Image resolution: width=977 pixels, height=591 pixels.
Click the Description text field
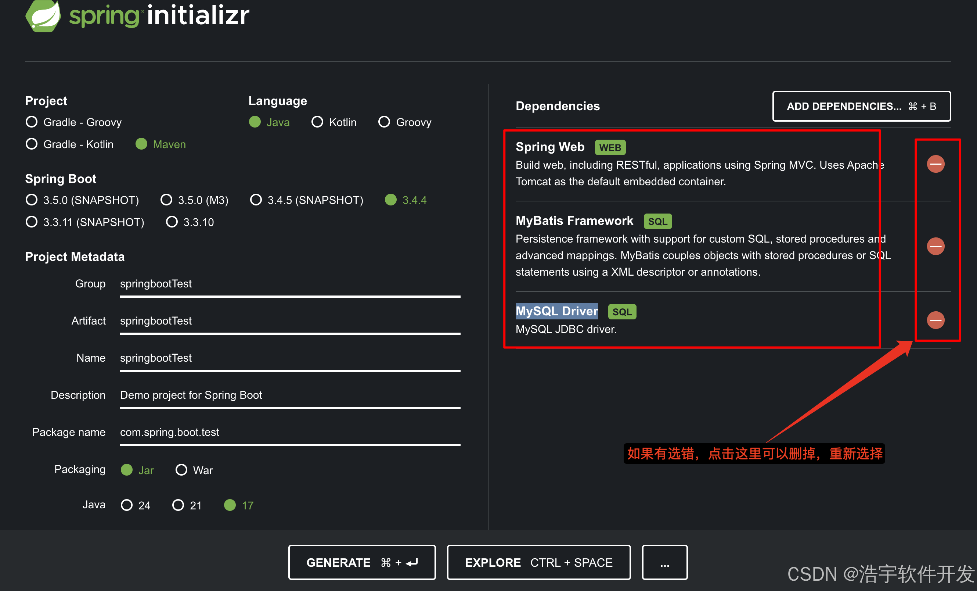tap(289, 395)
